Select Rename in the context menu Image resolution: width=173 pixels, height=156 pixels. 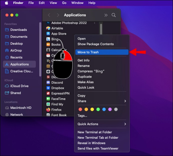[x=83, y=66]
